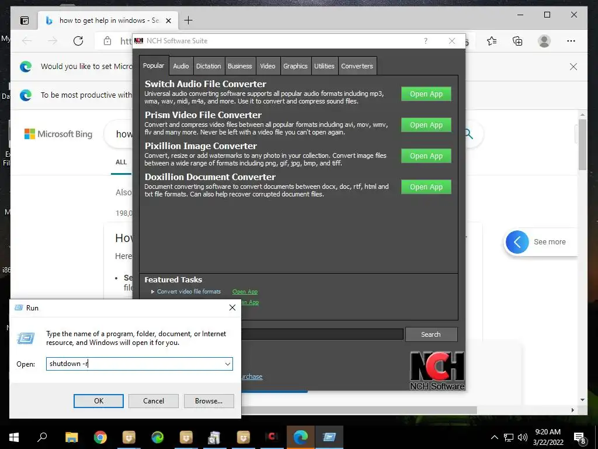Refresh the Edge page
Image resolution: width=598 pixels, height=449 pixels.
(x=78, y=41)
